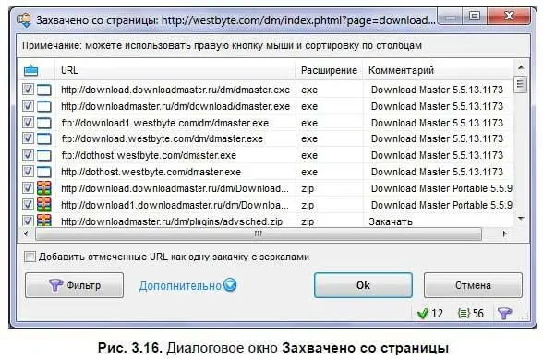Click file icon for ftp://download1.westbyte.com row

click(44, 123)
